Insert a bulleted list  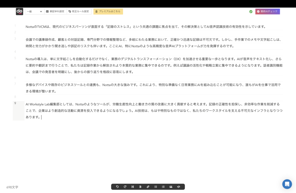pos(156,187)
